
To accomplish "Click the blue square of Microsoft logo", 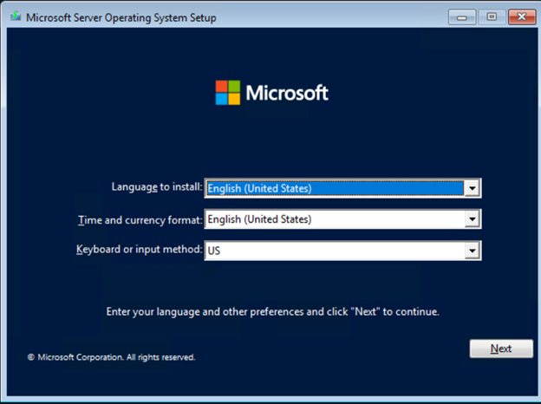I will (222, 99).
